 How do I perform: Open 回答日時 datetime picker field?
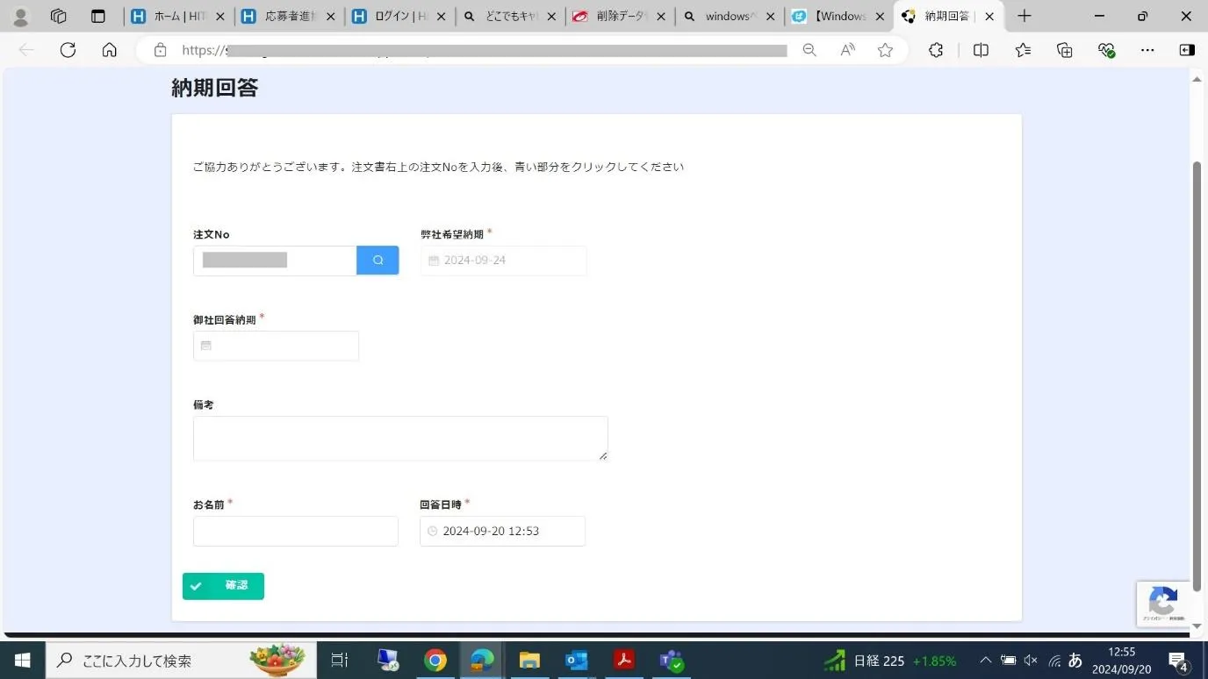point(502,531)
